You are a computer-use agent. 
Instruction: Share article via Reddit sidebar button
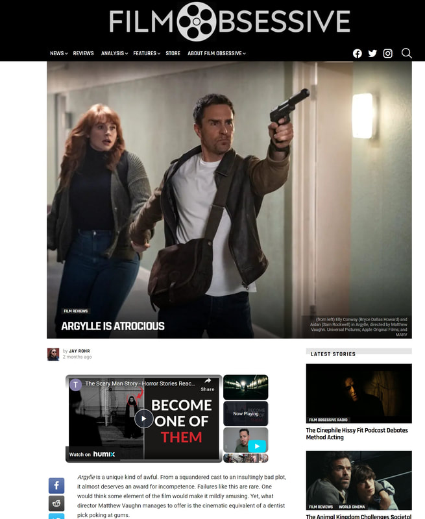coord(56,503)
